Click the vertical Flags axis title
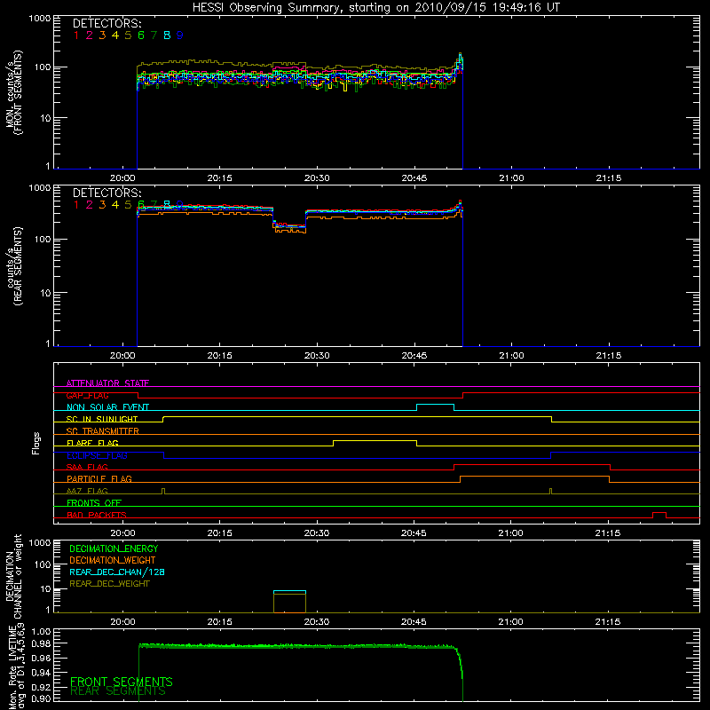Image resolution: width=710 pixels, height=710 pixels. (x=36, y=443)
